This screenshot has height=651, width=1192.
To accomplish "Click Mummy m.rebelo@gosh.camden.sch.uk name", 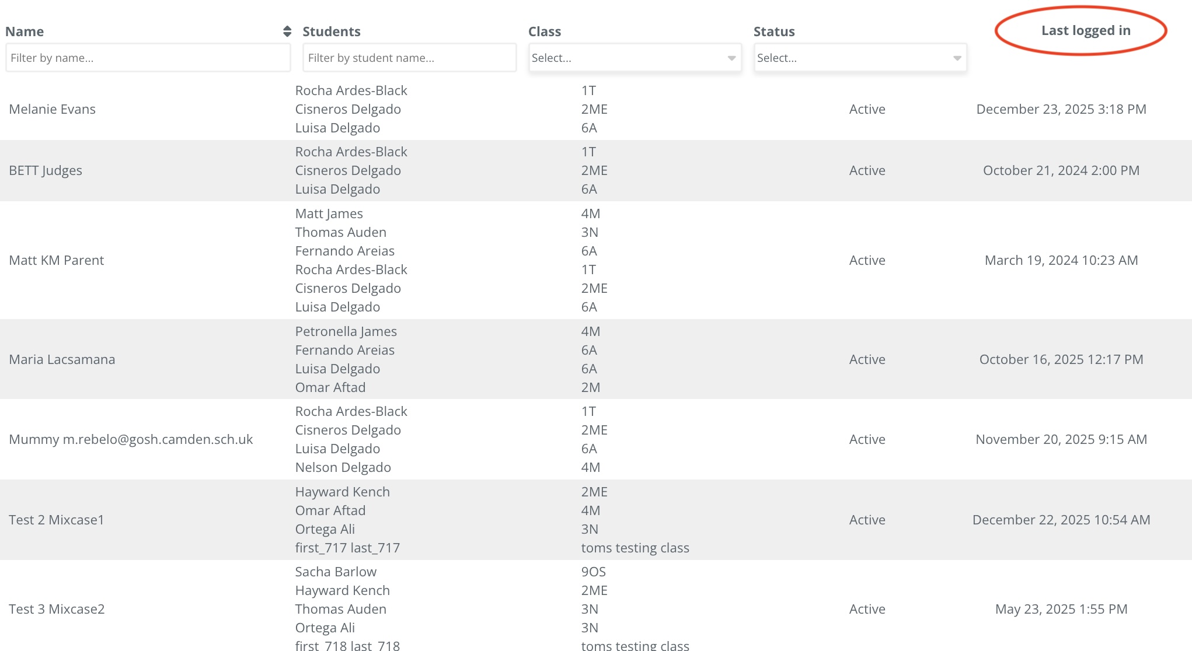I will coord(131,439).
